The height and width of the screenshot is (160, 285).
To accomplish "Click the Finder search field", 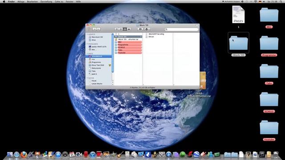I will pos(182,29).
